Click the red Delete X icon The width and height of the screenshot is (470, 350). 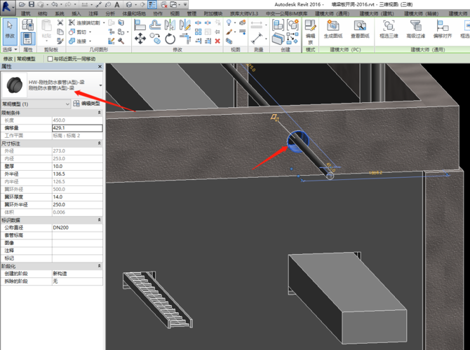point(217,41)
